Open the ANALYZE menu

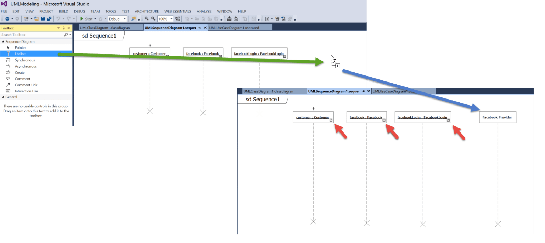point(204,11)
